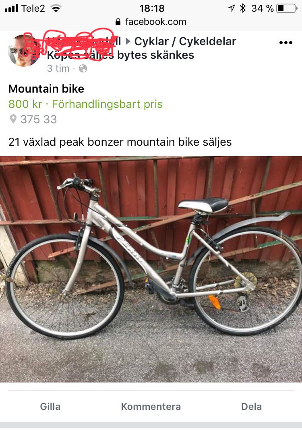Screen dimensions: 302x430
Task: Tap the lock icon in address bar
Action: coord(118,22)
